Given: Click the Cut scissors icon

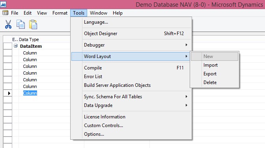Looking at the screenshot, I should 8,24.
